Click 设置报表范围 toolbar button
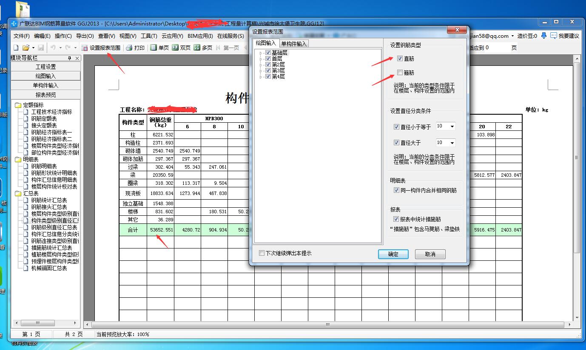586x350 pixels. pos(101,48)
